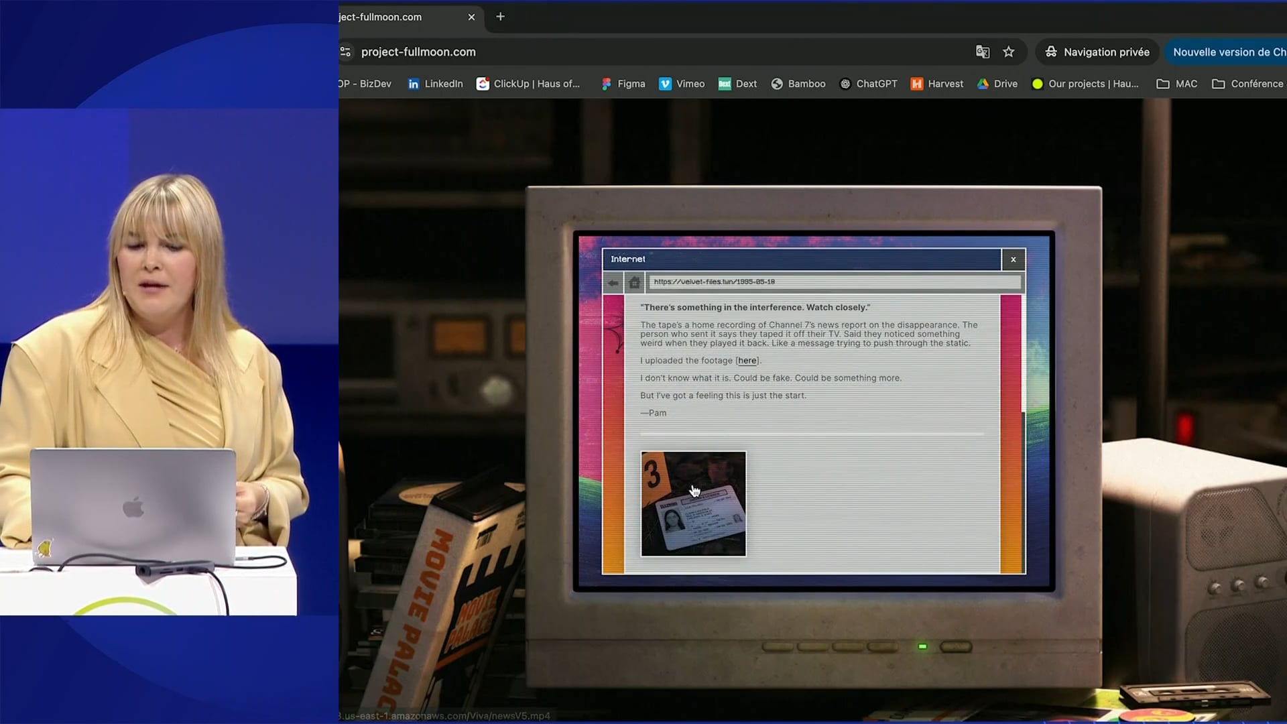Click the line "But I've got a feeling"
Image resolution: width=1287 pixels, height=724 pixels.
(x=723, y=396)
